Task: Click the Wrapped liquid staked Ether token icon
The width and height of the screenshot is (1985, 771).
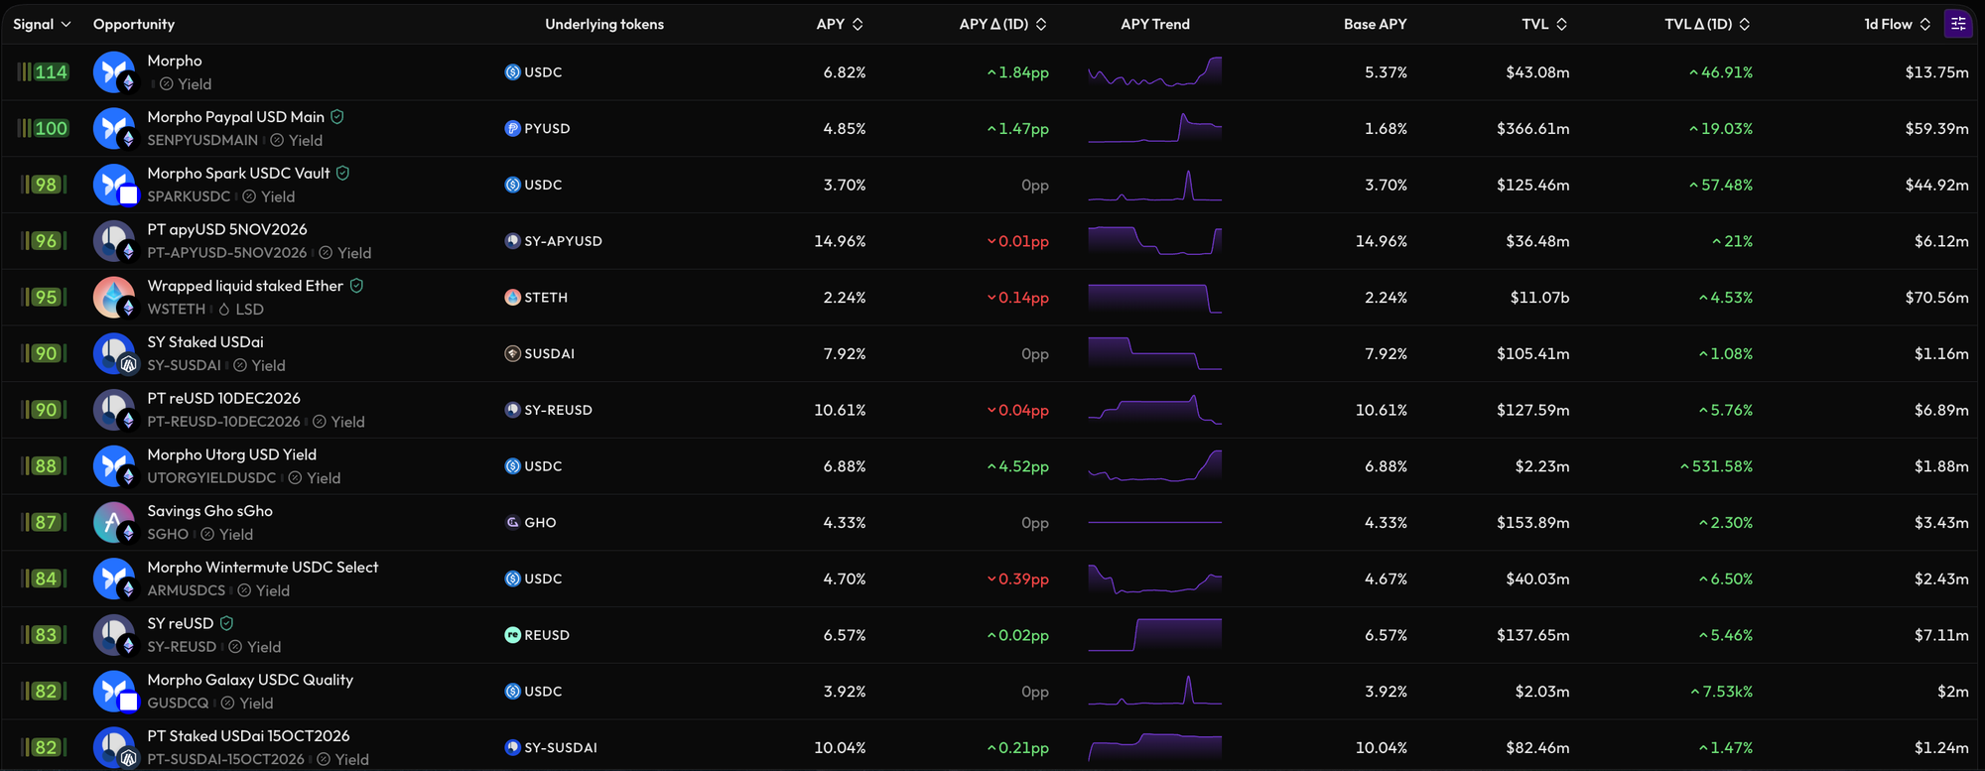Action: [x=114, y=298]
